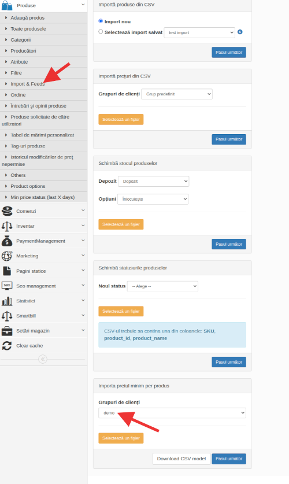Expand the Setări magazin menu
Screen dimensions: 289x484
pyautogui.click(x=43, y=331)
